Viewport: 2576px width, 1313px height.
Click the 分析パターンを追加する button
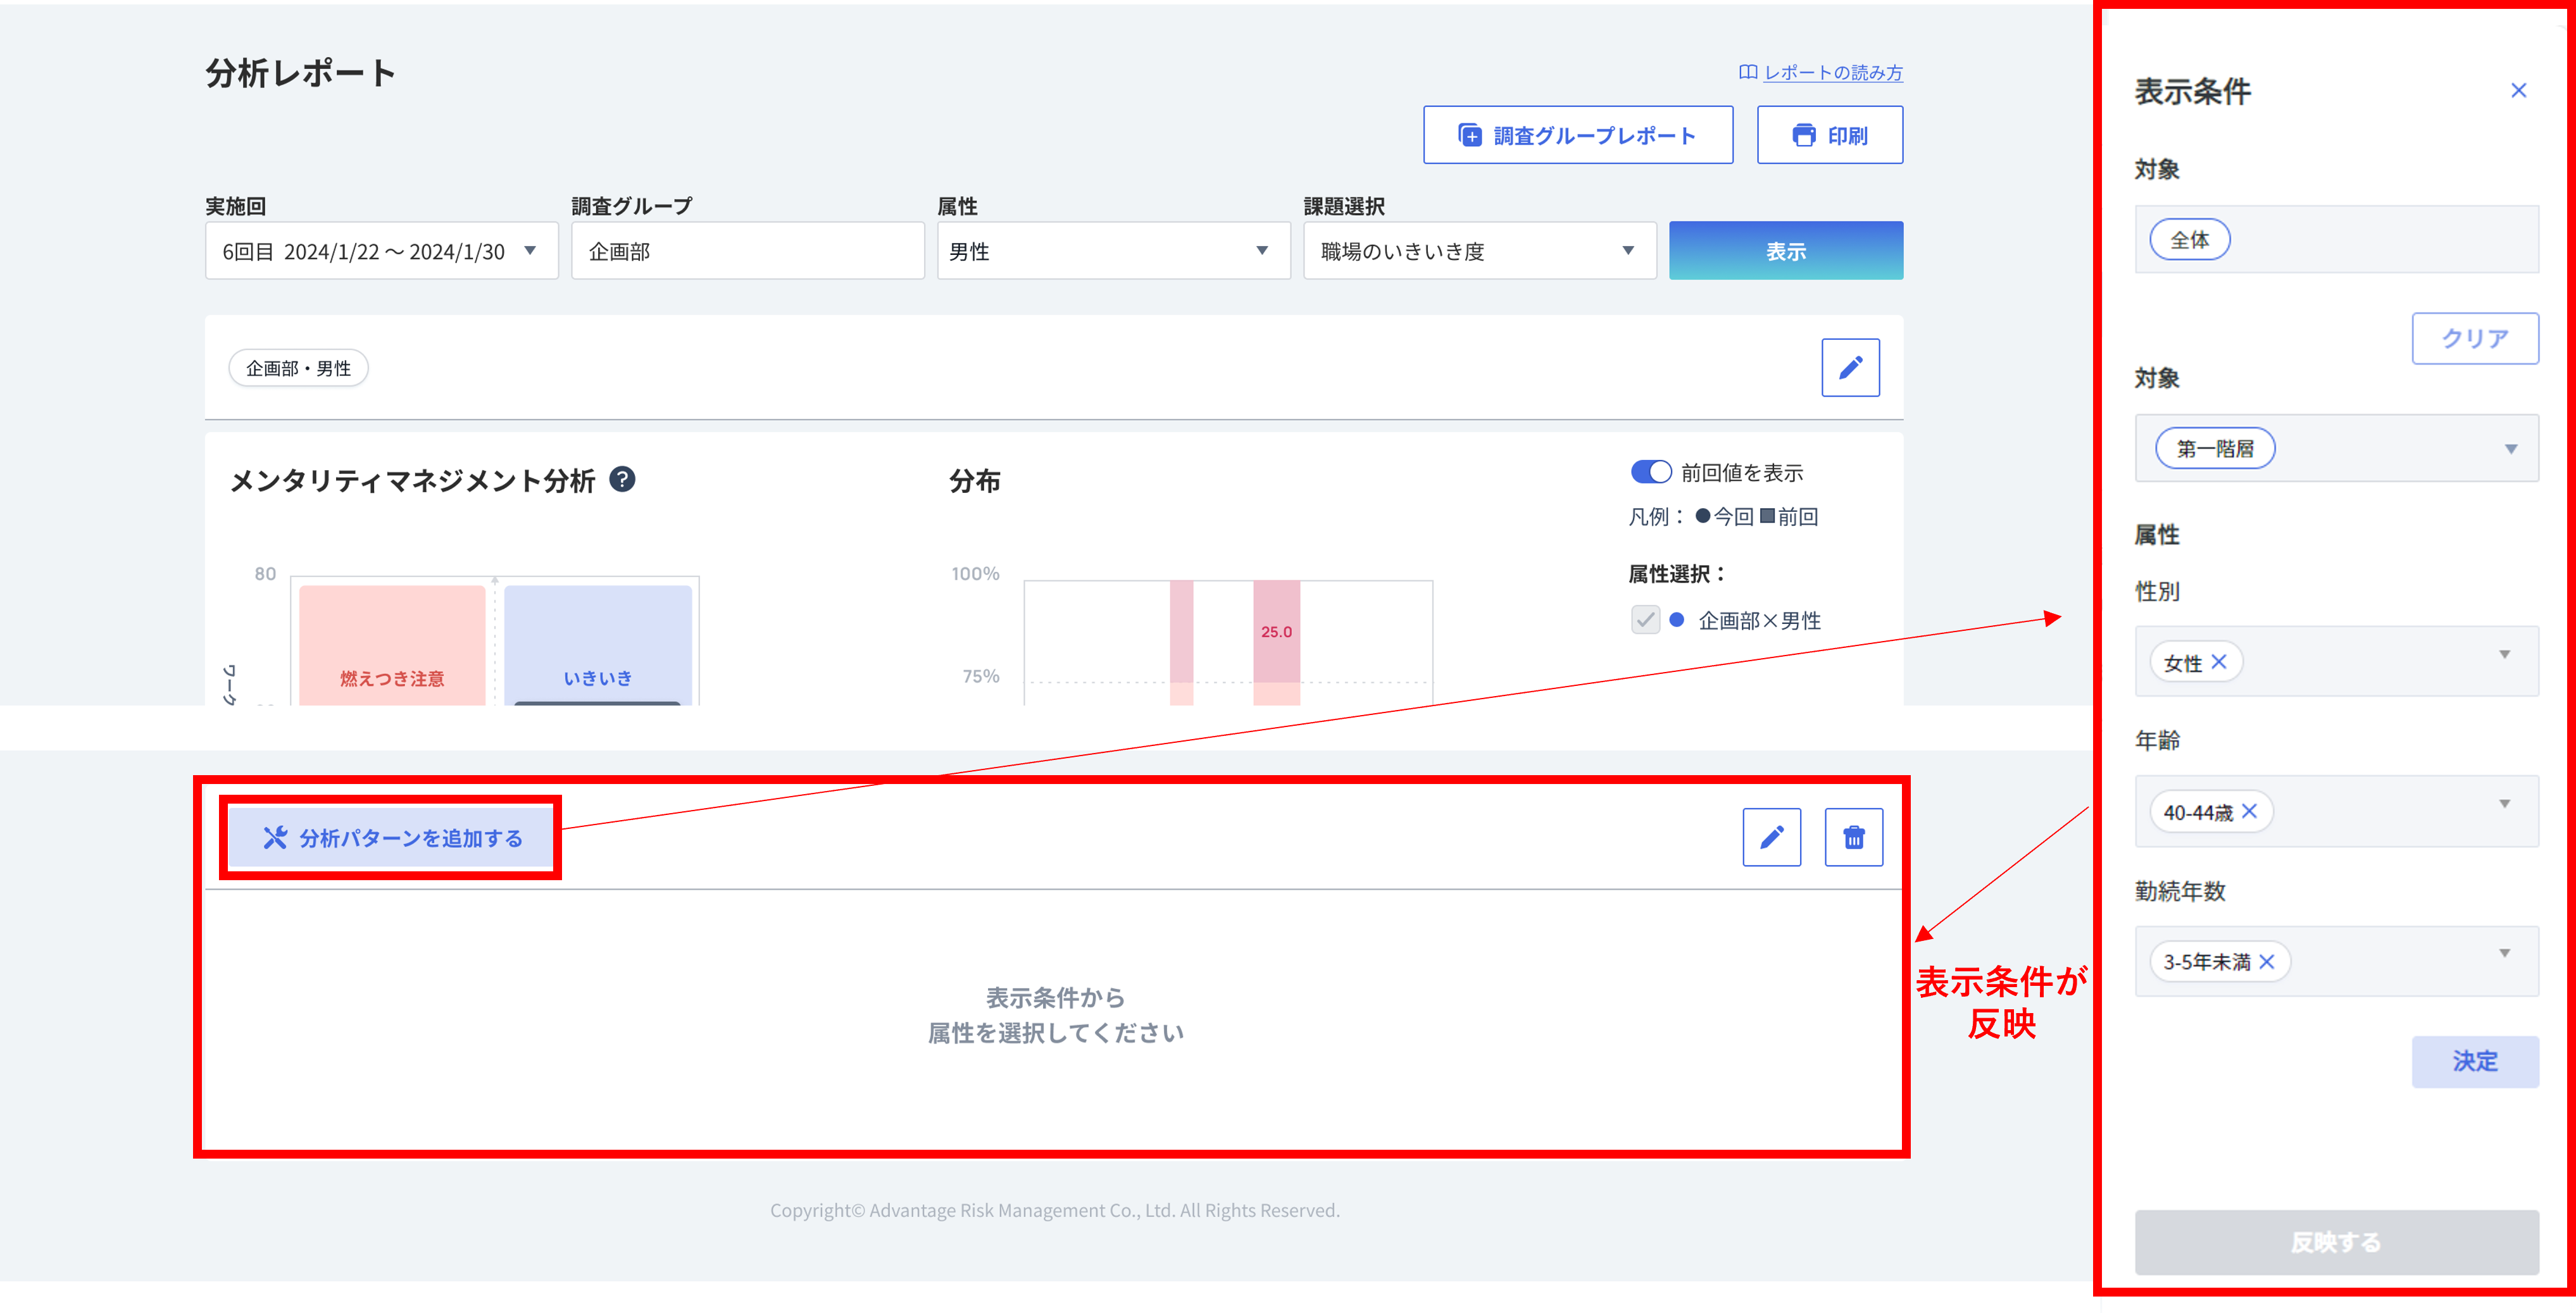(391, 838)
